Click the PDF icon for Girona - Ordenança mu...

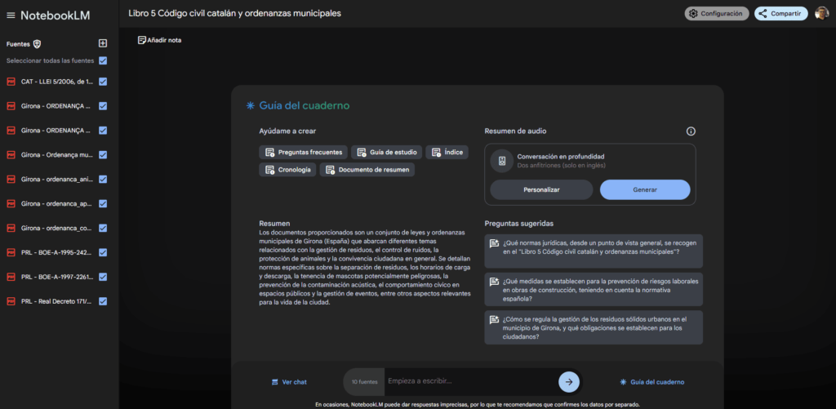[10, 154]
